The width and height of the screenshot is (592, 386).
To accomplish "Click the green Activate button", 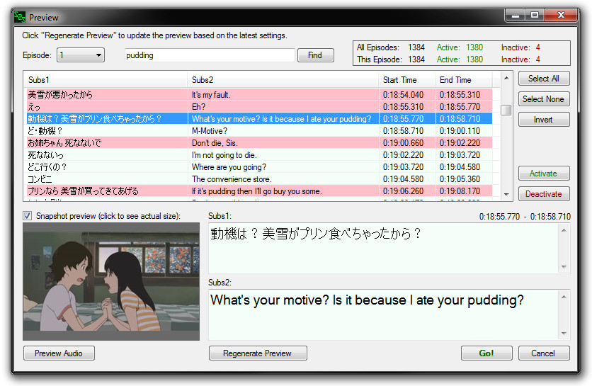I will pos(544,174).
